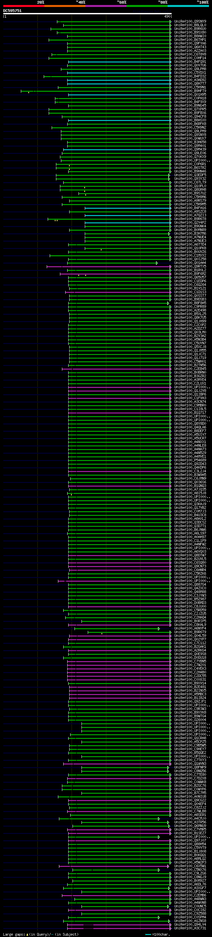
Task: Select hit label UniRef100_A2E498
Action: tap(190, 310)
